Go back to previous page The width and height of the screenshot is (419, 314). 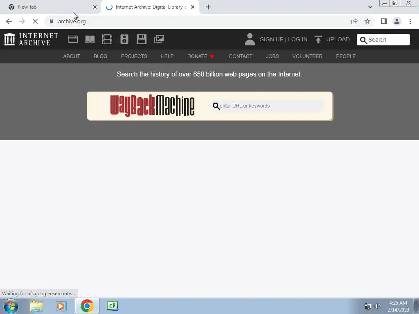[9, 21]
